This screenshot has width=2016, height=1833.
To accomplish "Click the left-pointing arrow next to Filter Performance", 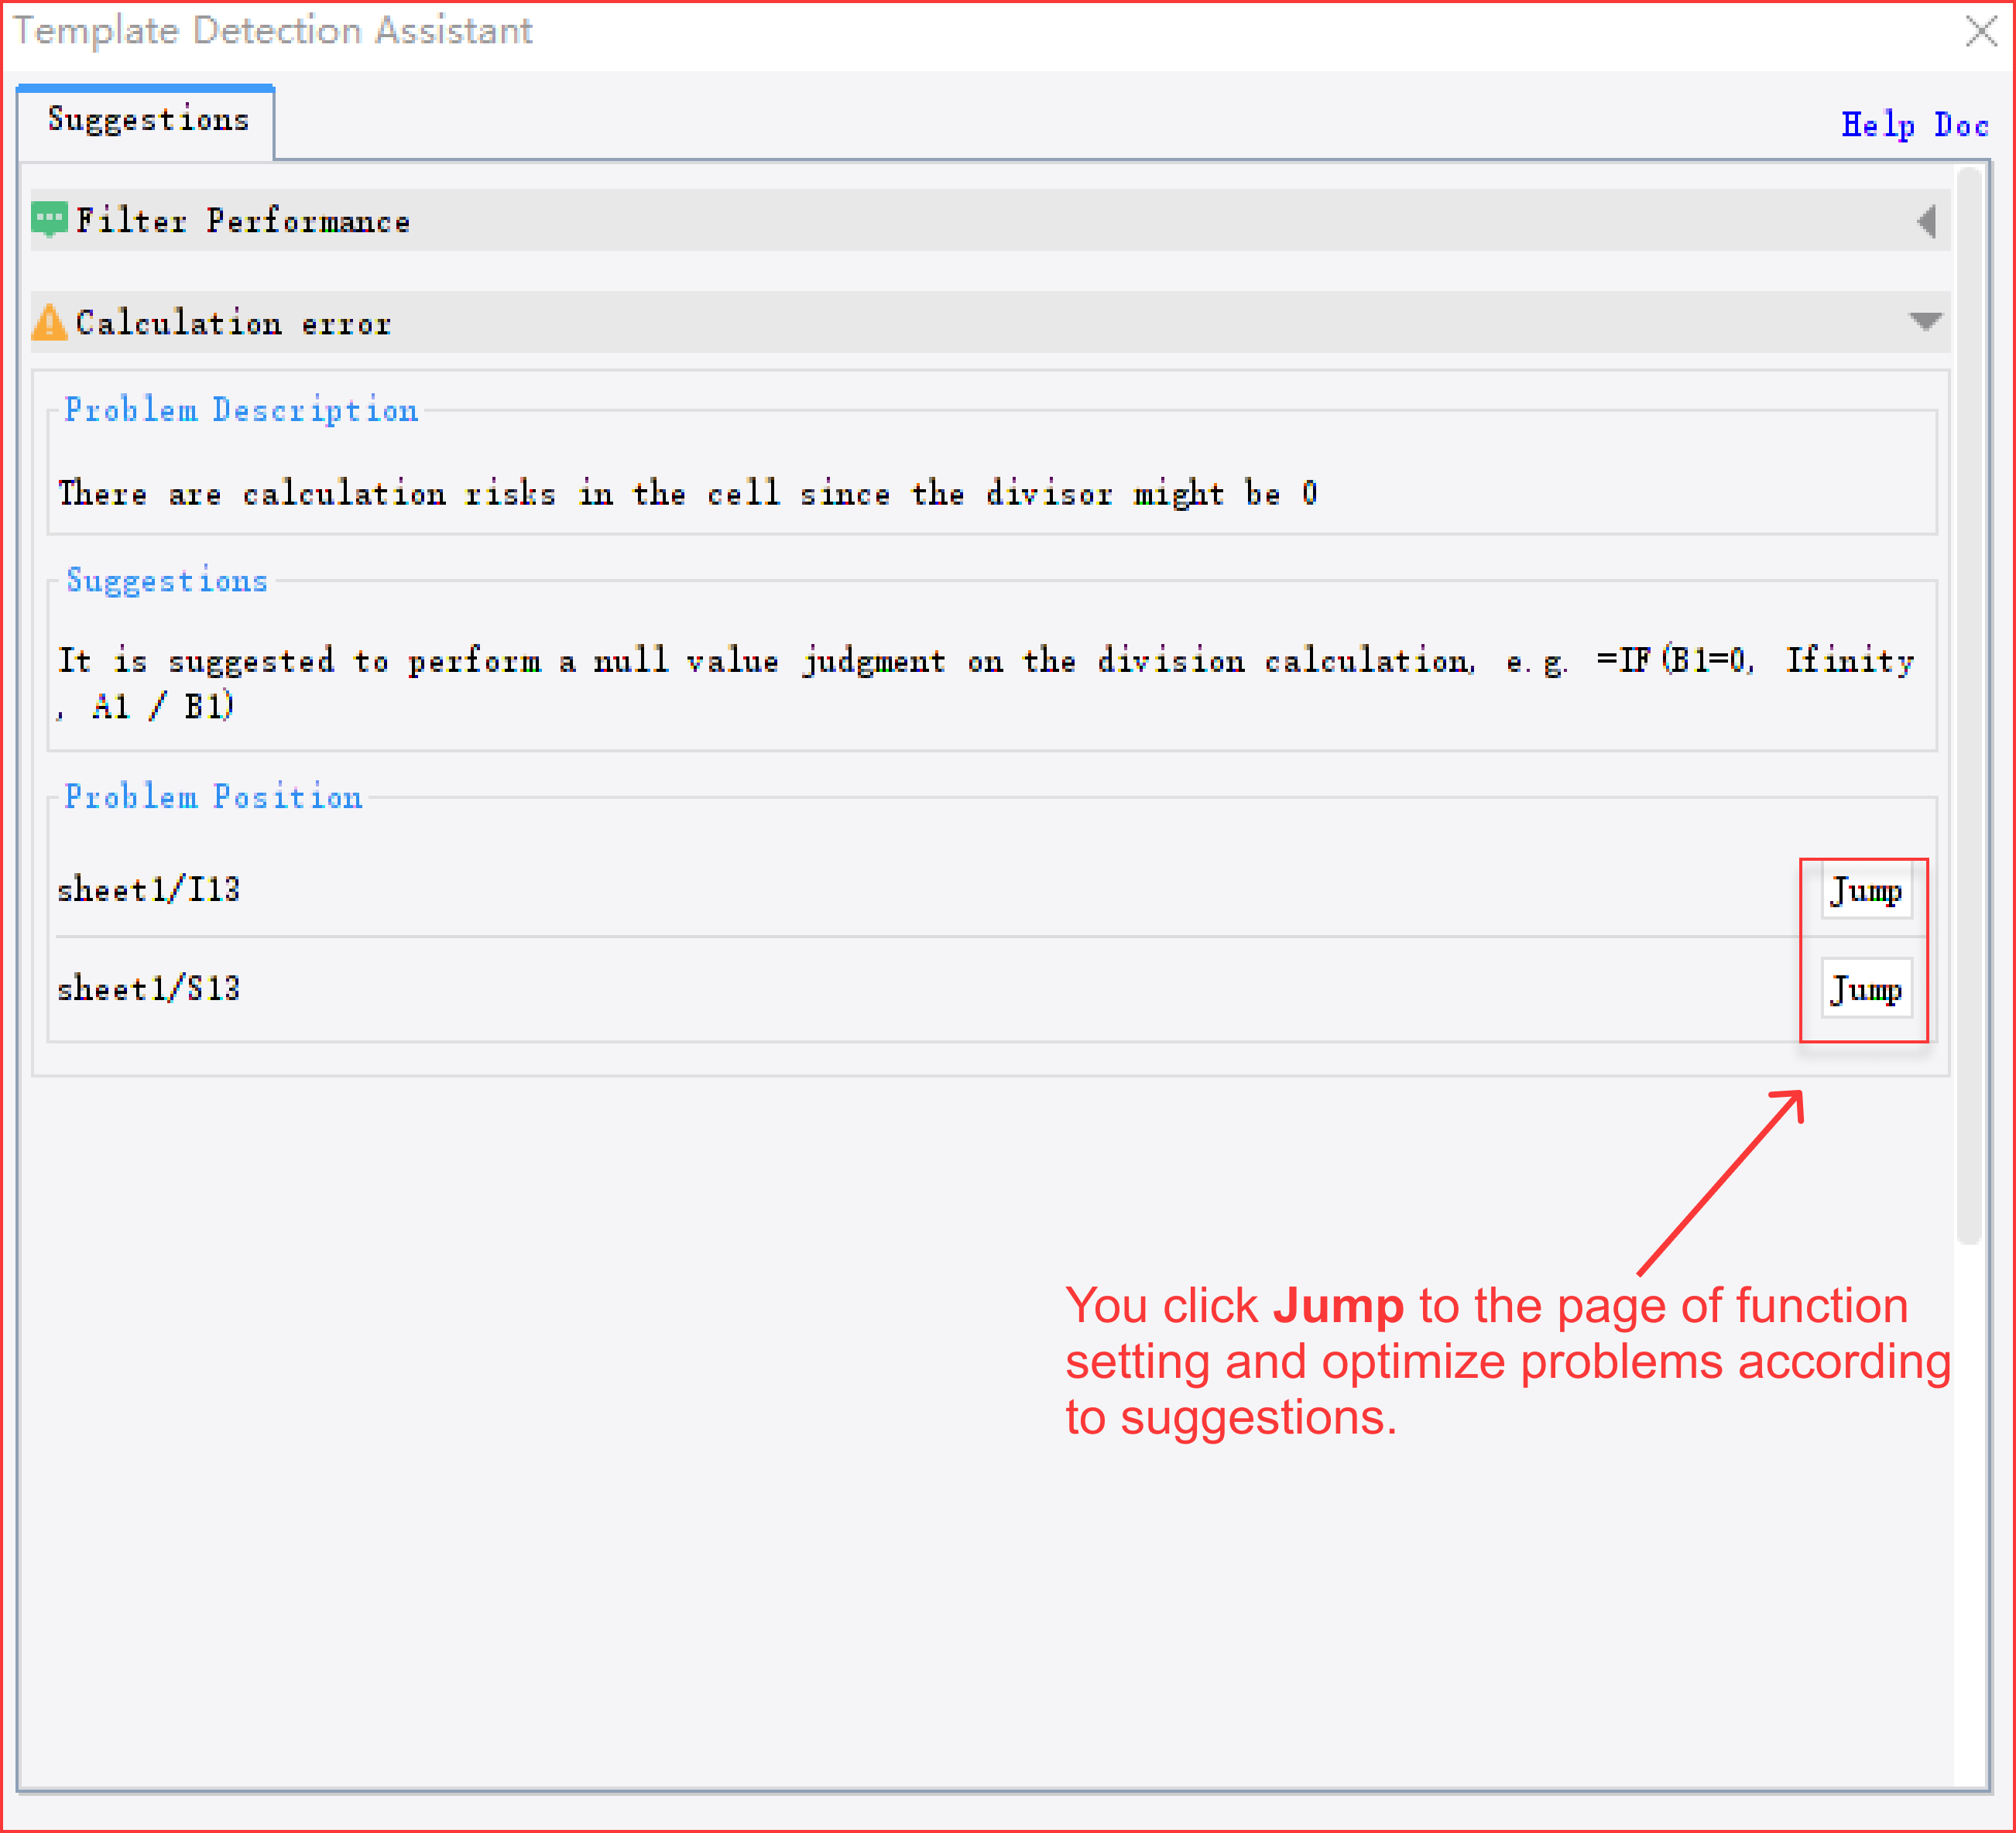I will pyautogui.click(x=1925, y=221).
